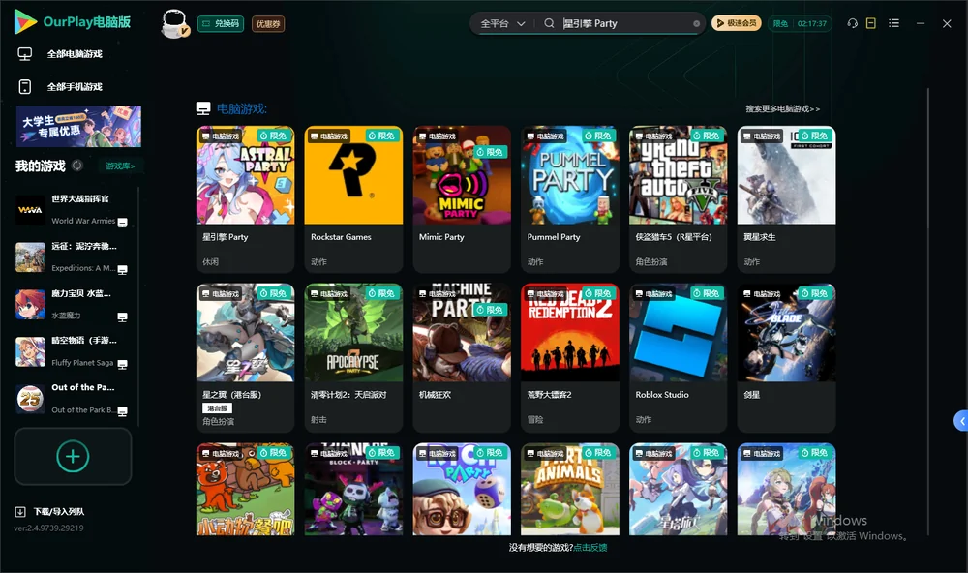Open the 小动物餐吧 game card
The image size is (968, 573).
coord(245,489)
